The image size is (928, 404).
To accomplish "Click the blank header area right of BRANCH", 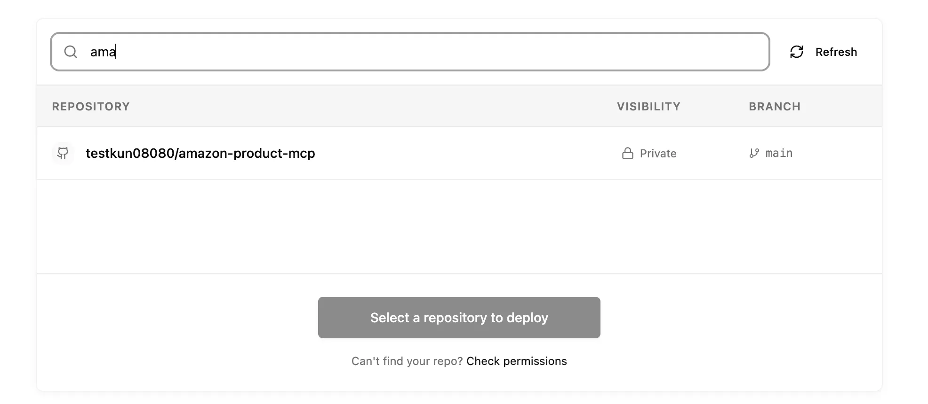I will [842, 107].
